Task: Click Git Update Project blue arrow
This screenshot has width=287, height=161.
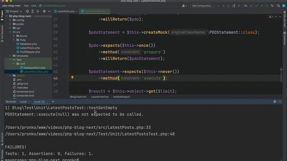Action: 251,6
